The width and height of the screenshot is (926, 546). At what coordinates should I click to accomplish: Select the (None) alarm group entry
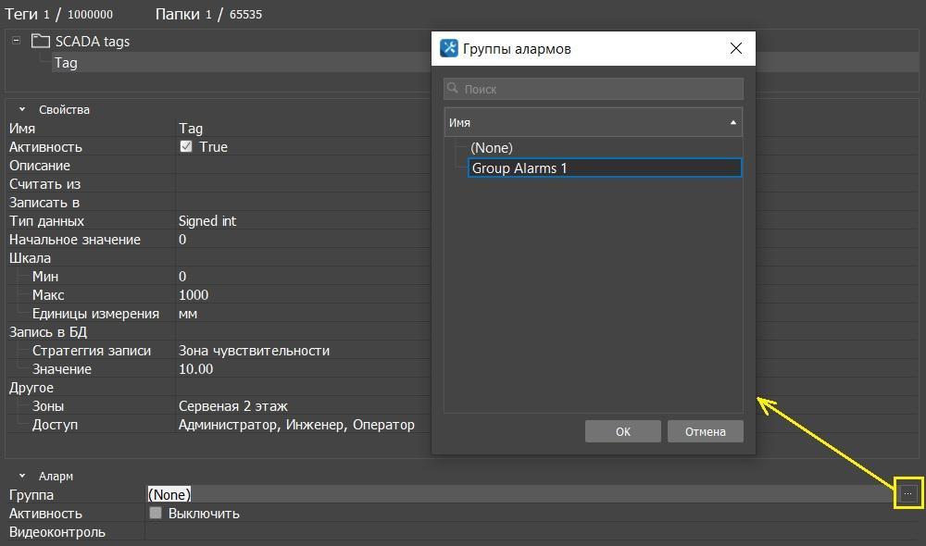[492, 148]
